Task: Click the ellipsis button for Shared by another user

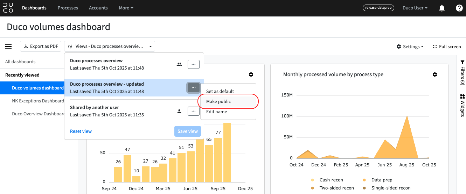Action: click(x=194, y=111)
